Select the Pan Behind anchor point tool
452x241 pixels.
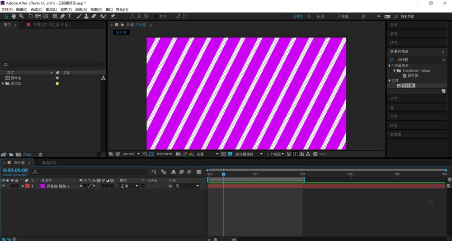(x=45, y=16)
